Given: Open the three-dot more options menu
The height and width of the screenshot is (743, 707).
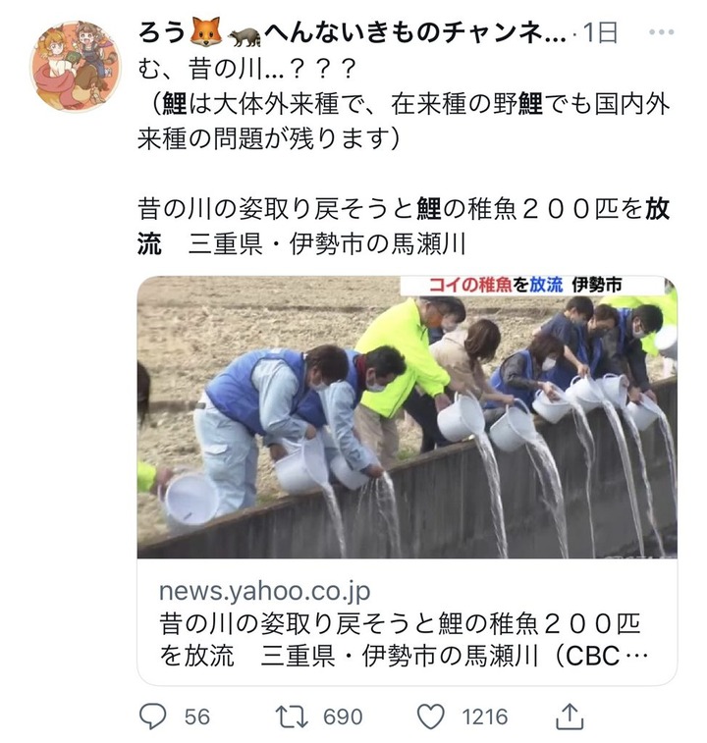Looking at the screenshot, I should [x=662, y=32].
